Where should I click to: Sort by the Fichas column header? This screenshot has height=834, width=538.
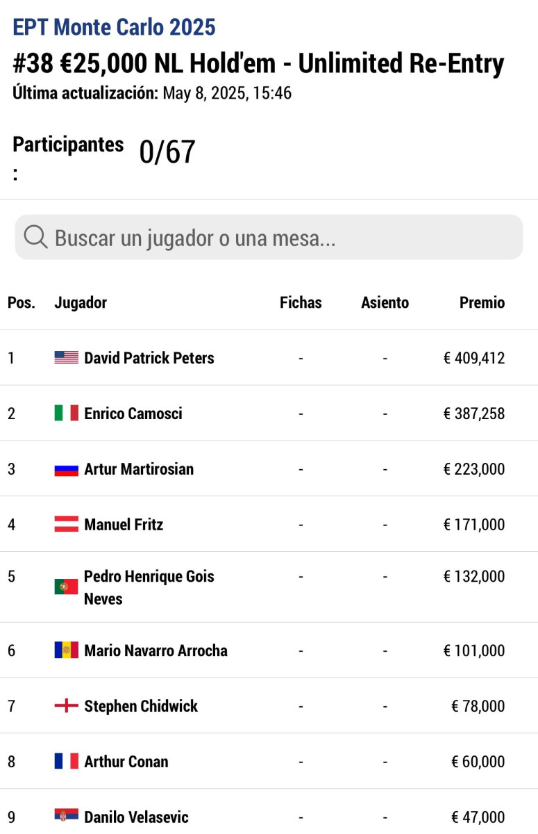point(301,303)
